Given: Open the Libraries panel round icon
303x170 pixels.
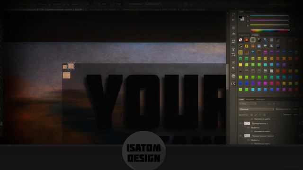Looking at the screenshot, I should [233, 76].
